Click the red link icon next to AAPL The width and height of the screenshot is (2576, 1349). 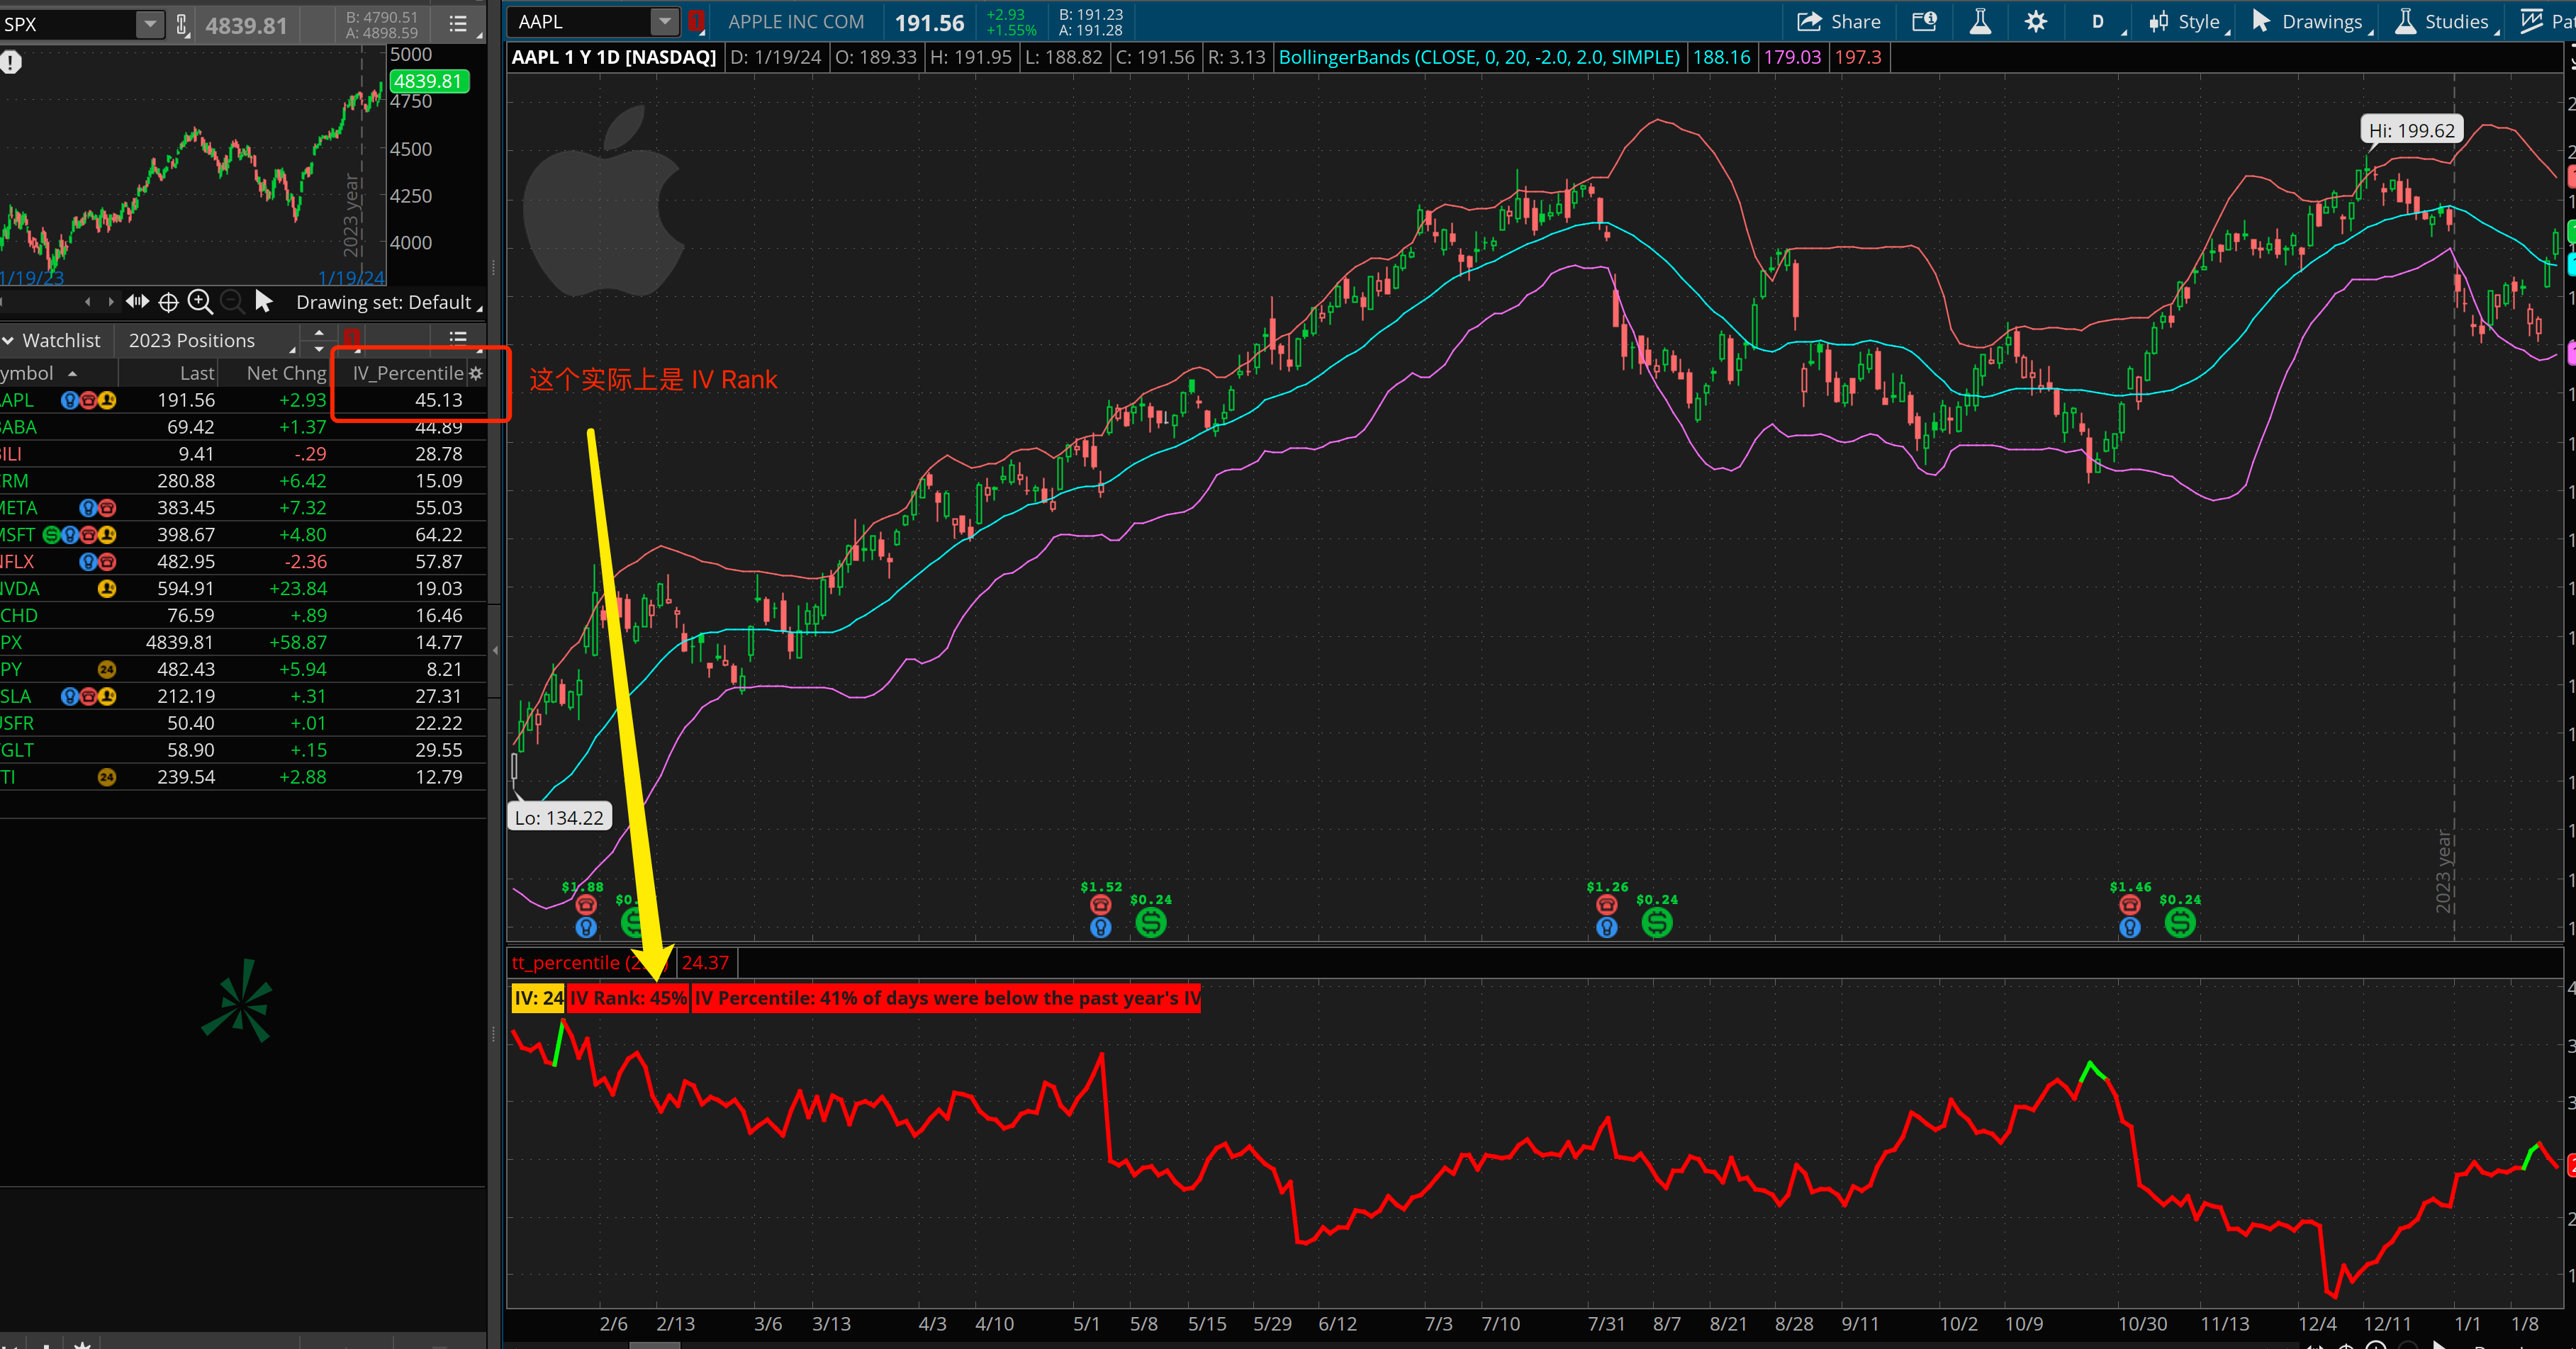coord(697,21)
